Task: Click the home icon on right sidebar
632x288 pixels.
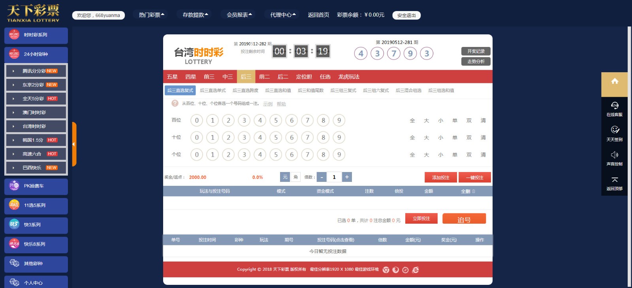Action: (614, 82)
